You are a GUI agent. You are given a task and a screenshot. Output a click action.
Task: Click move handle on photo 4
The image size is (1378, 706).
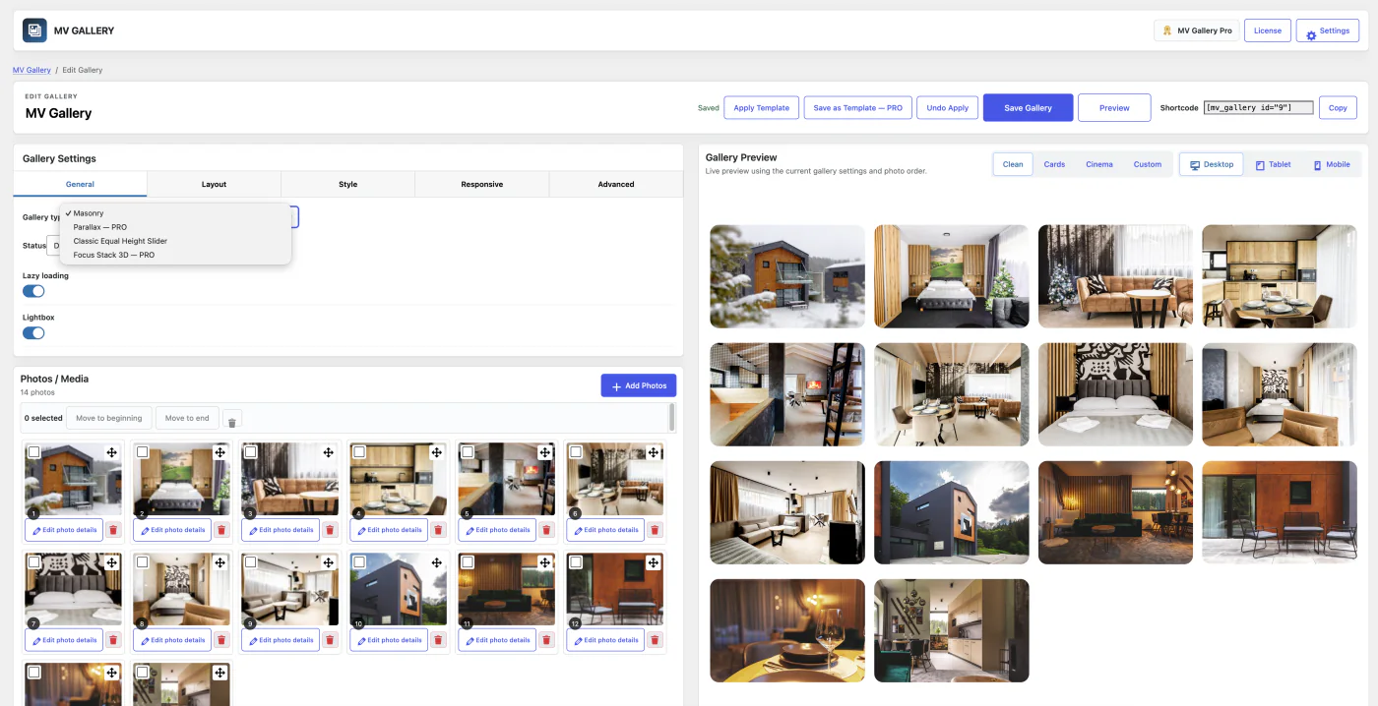(437, 452)
